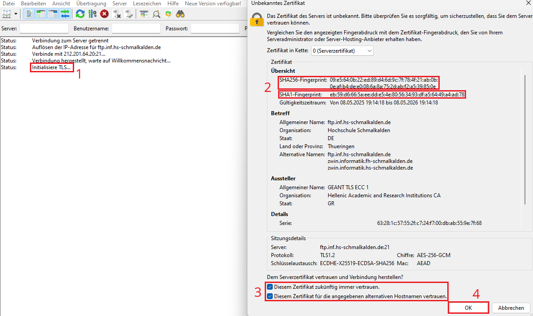
Task: Toggle message log display icon
Action: (x=29, y=14)
